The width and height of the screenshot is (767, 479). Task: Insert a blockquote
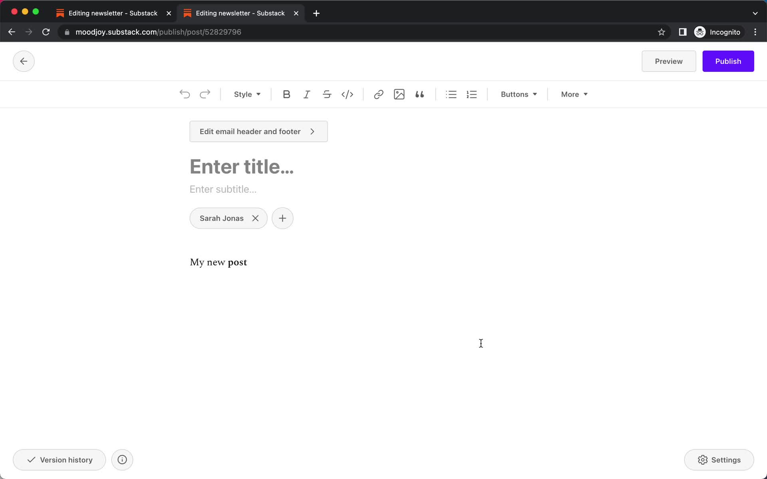(x=419, y=94)
